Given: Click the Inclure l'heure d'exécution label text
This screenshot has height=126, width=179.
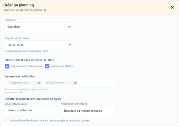Looking at the screenshot, I should tap(49, 120).
